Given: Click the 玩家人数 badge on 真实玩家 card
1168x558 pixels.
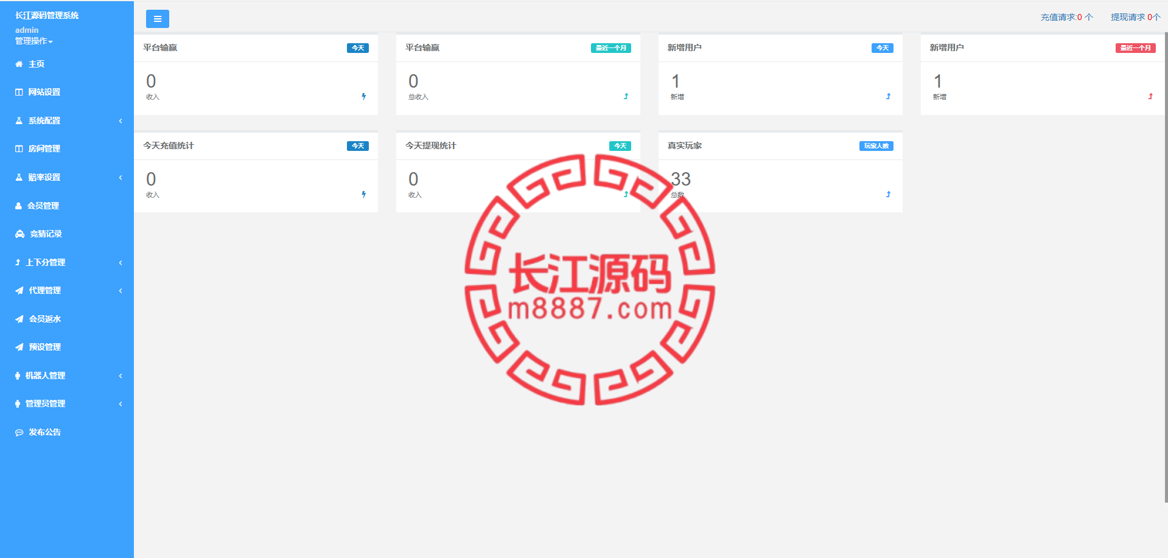Looking at the screenshot, I should coord(876,145).
